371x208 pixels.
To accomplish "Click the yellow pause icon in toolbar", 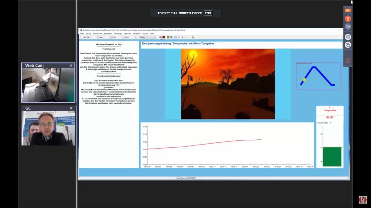I will tap(168, 37).
